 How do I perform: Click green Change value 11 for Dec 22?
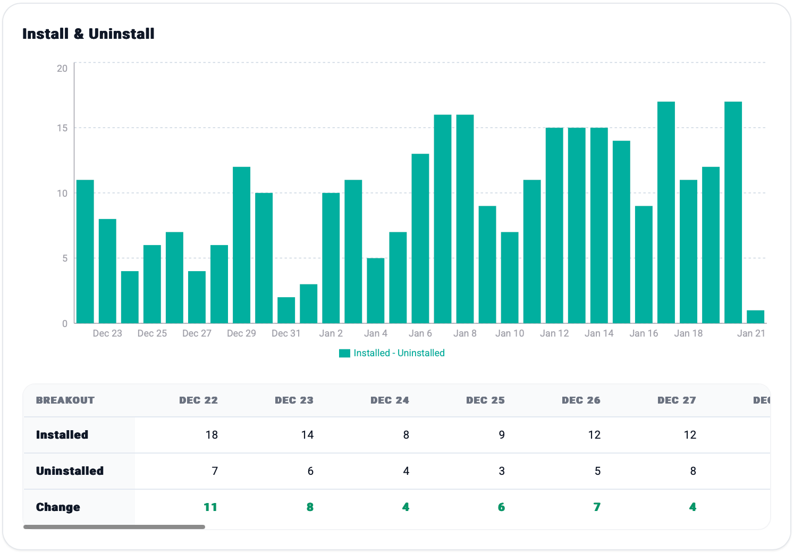click(x=210, y=507)
